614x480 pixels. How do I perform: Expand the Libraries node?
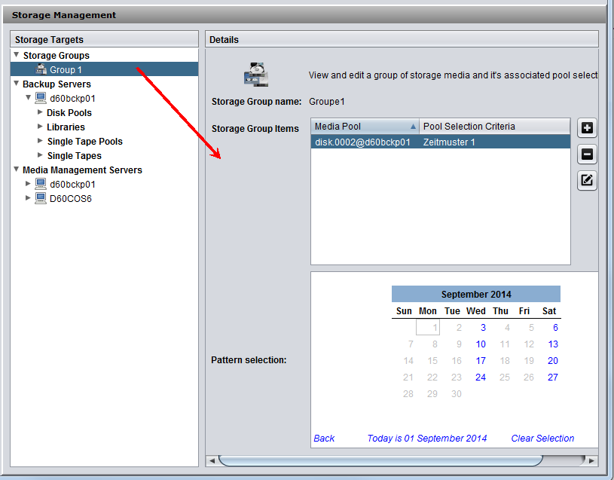click(40, 127)
